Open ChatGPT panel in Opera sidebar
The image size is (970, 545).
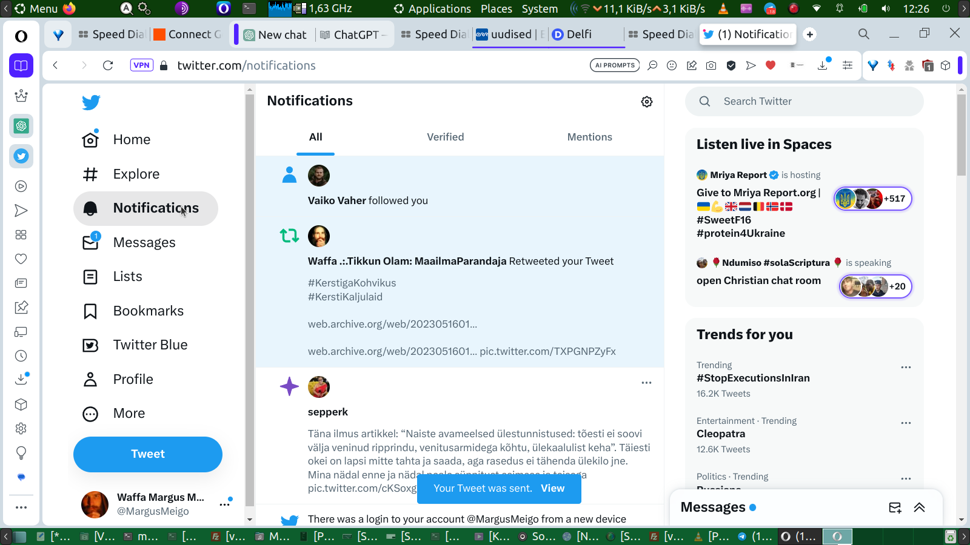(x=21, y=126)
